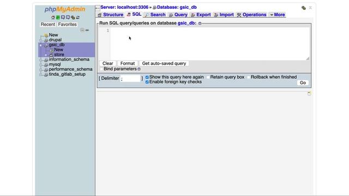Click page settings icon at top right
Viewport: 349px width, 196px height.
click(304, 8)
